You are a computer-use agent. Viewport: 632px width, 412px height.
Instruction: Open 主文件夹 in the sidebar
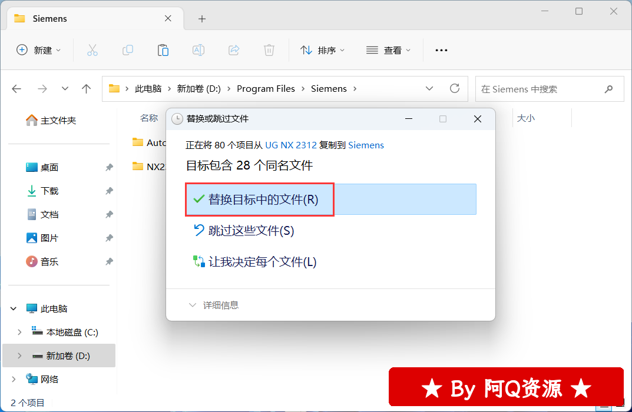(58, 121)
